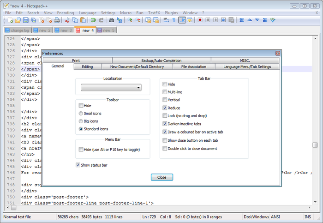The image size is (323, 223).
Task: Click the Paste clipboard icon
Action: (x=83, y=20)
